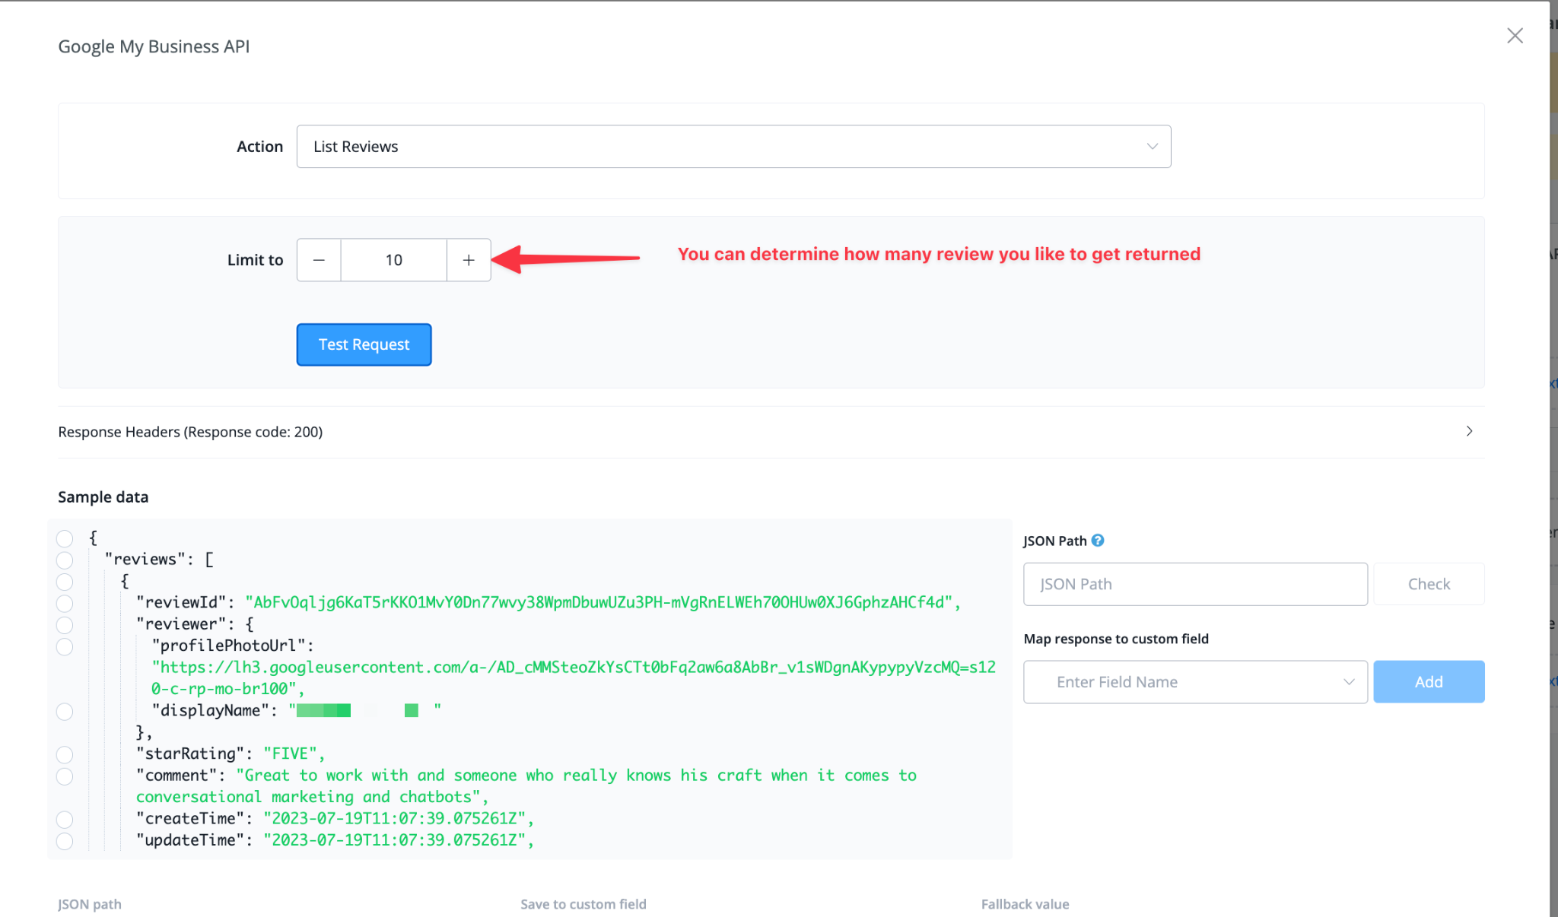Click the Add button

[1429, 682]
